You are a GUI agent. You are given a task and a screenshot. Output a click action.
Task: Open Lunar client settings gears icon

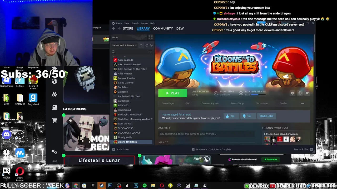pos(54,152)
